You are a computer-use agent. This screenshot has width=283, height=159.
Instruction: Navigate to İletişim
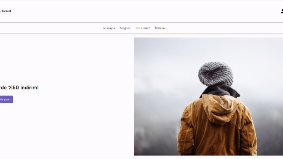160,28
